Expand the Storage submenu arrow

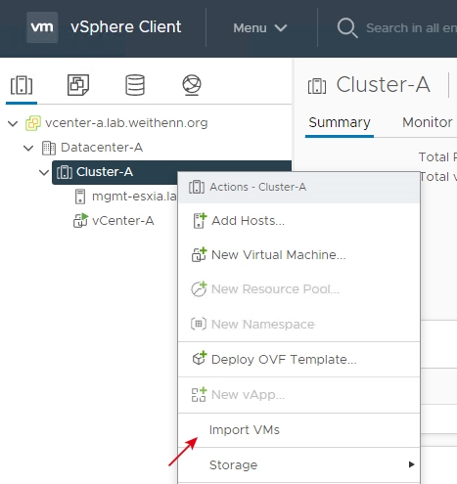[x=412, y=464]
